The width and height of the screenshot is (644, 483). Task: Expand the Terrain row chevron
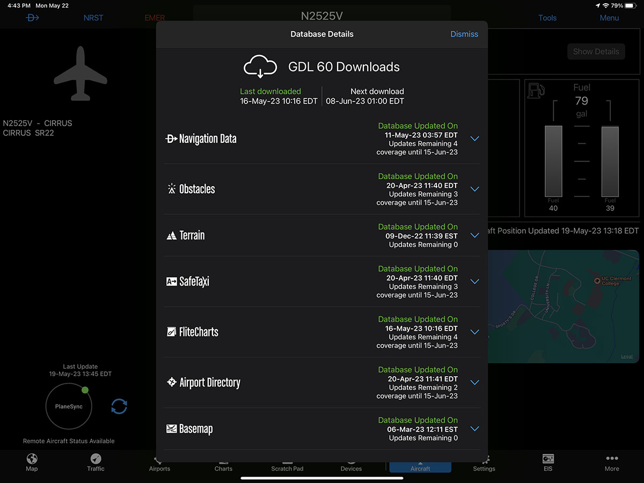click(474, 235)
